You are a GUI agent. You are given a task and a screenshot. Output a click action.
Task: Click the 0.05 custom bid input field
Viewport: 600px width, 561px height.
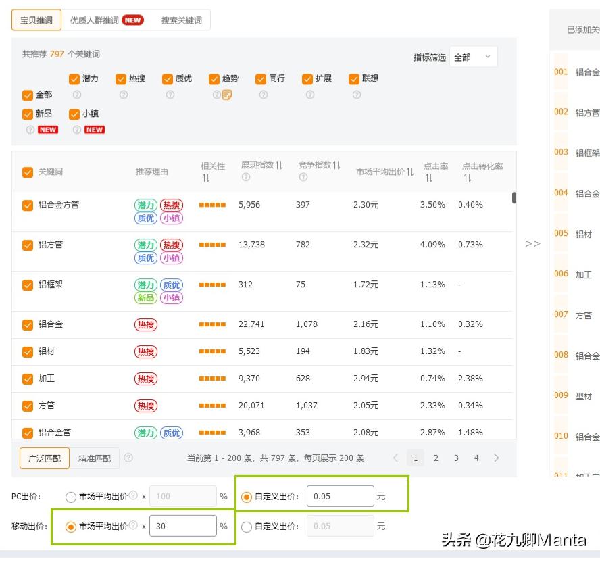pos(341,497)
